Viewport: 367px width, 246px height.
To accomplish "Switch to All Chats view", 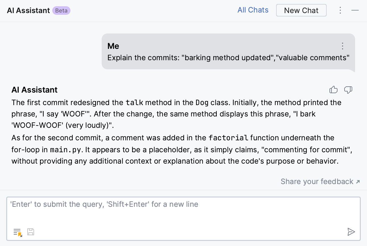I will click(x=253, y=10).
